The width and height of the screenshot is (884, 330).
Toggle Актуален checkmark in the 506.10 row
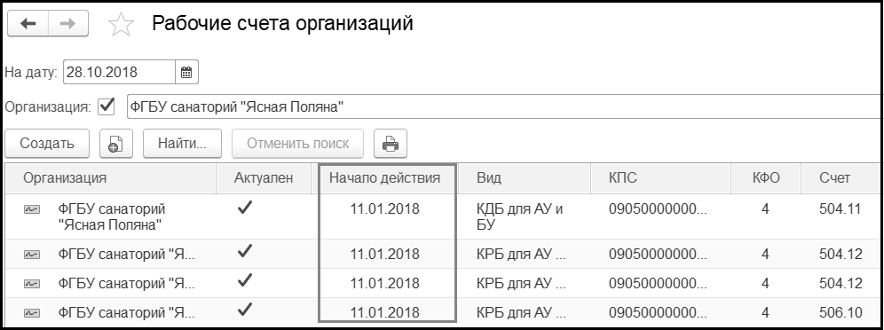[245, 310]
